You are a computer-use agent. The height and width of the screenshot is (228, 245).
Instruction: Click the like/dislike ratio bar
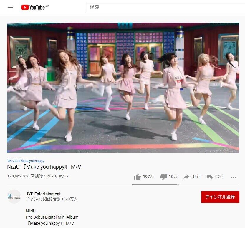(x=155, y=184)
